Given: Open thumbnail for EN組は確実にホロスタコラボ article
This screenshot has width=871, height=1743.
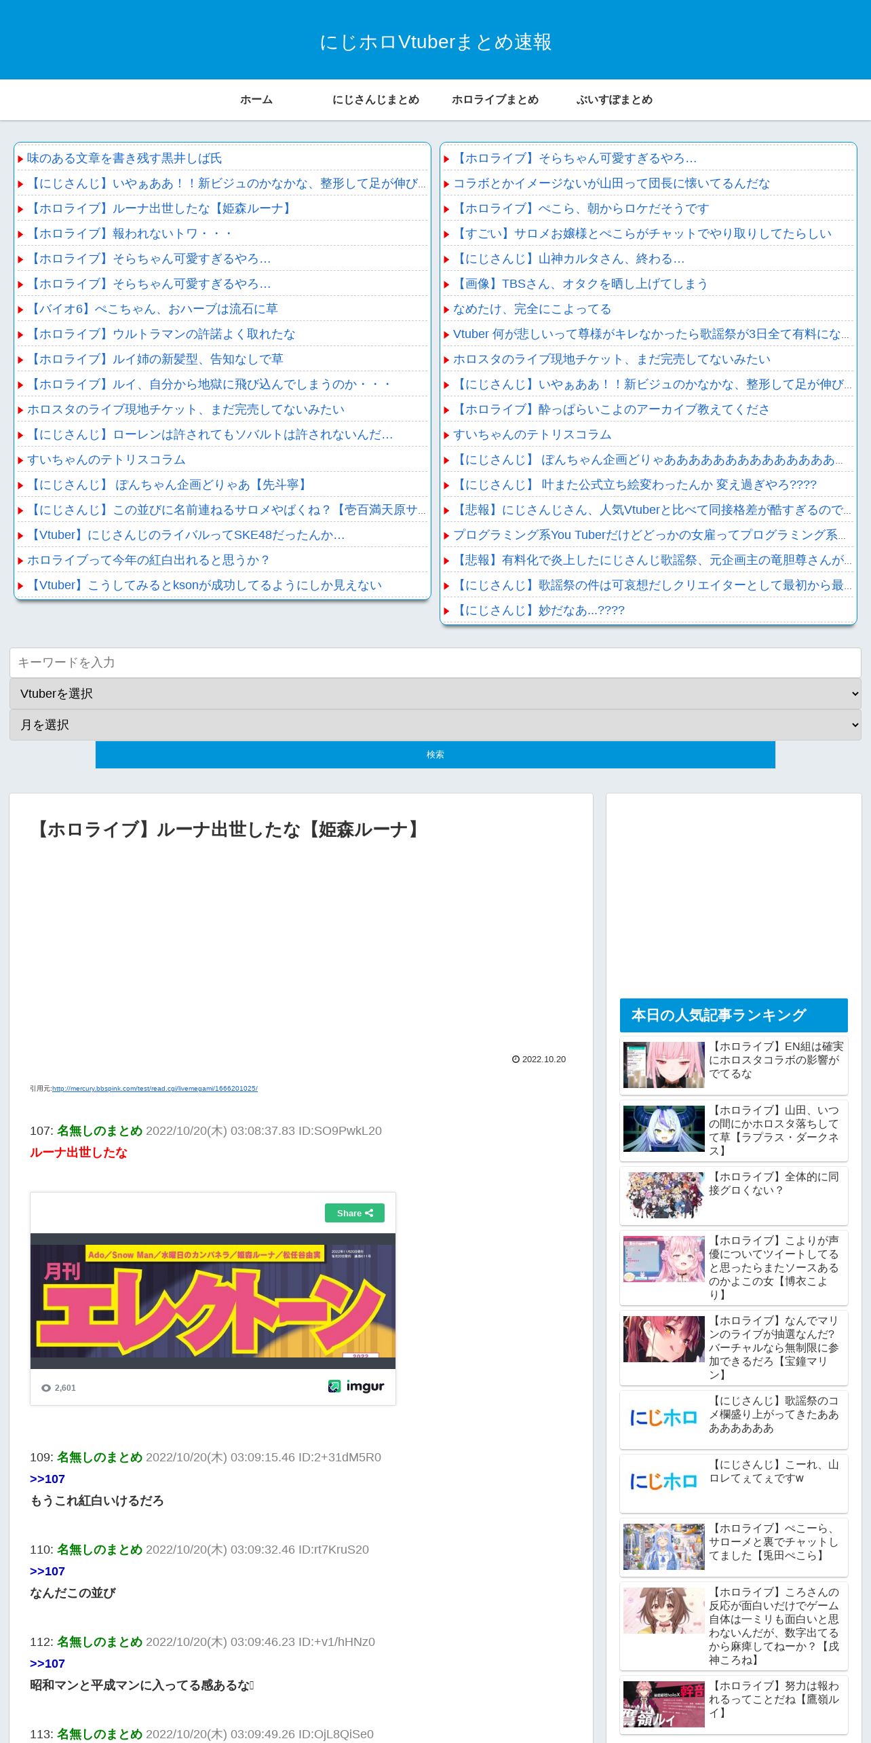Looking at the screenshot, I should point(664,1065).
